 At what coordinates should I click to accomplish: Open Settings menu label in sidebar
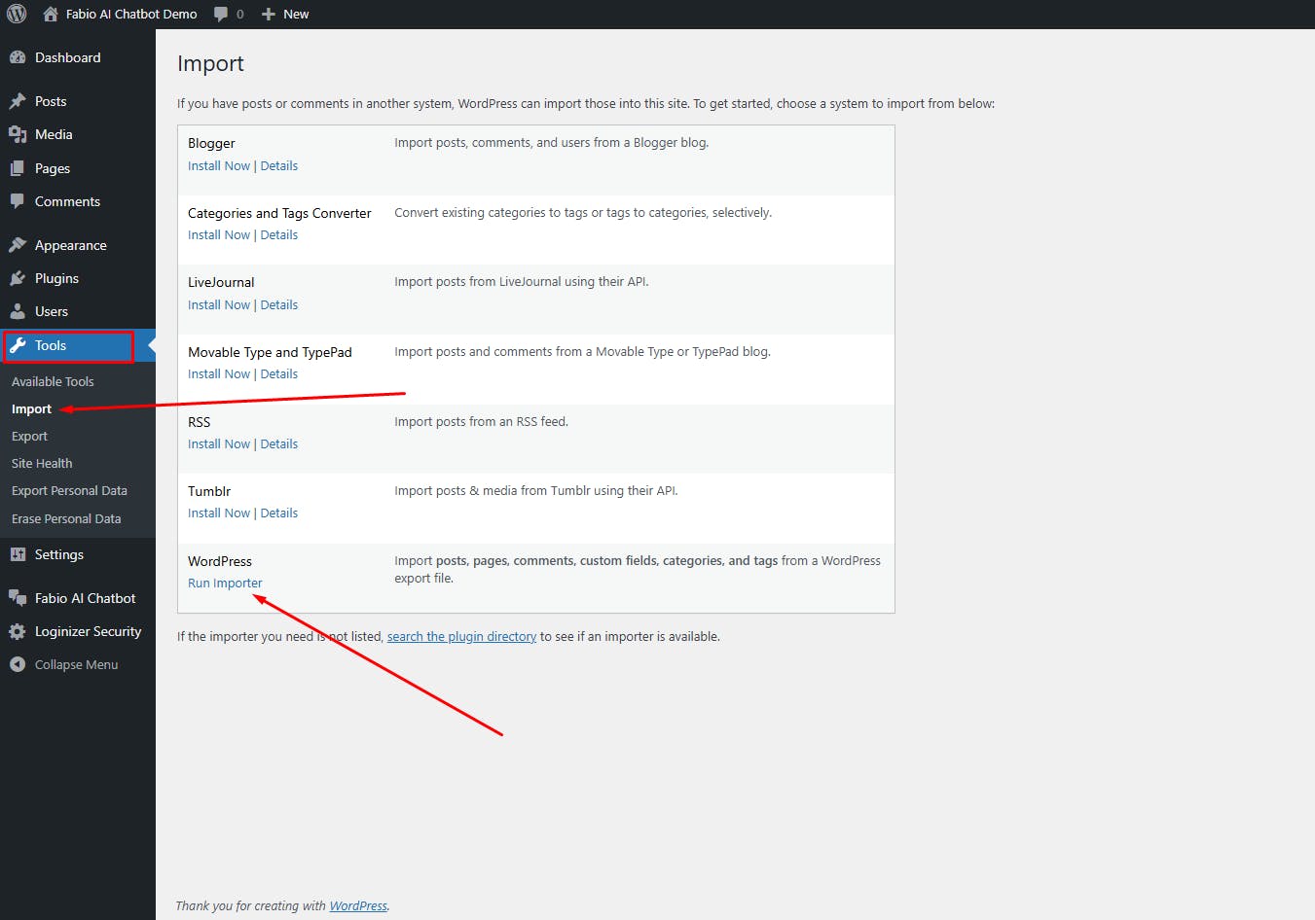click(59, 554)
